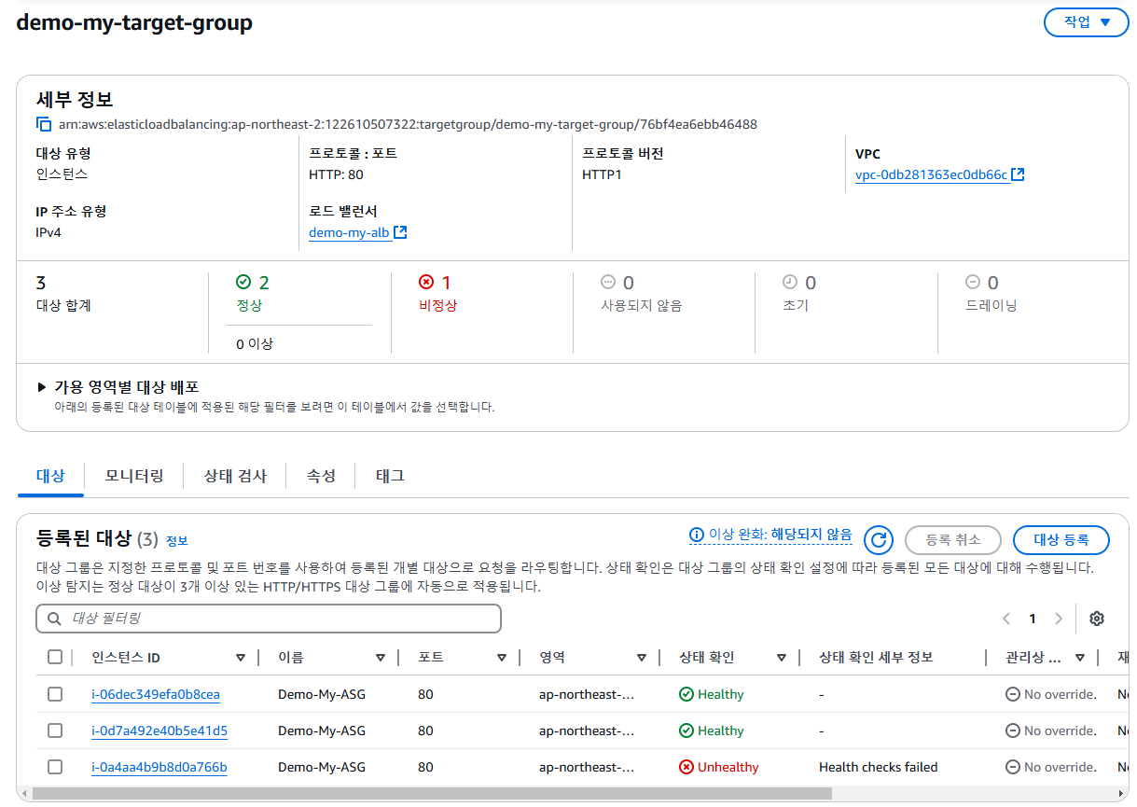Image resolution: width=1137 pixels, height=807 pixels.
Task: Open the 속성 tab
Action: 321,476
